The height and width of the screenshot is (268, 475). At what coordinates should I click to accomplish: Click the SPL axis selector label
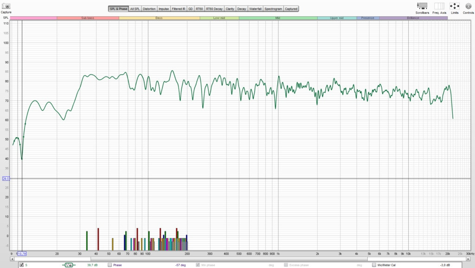6,18
